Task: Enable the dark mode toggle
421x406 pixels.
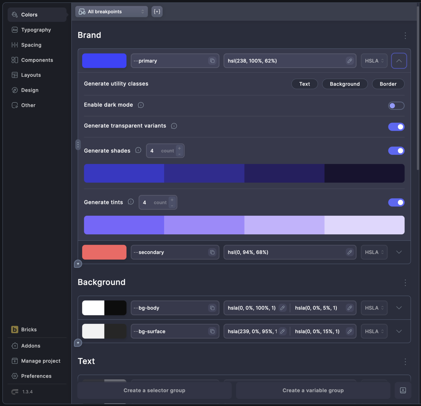Action: tap(396, 106)
